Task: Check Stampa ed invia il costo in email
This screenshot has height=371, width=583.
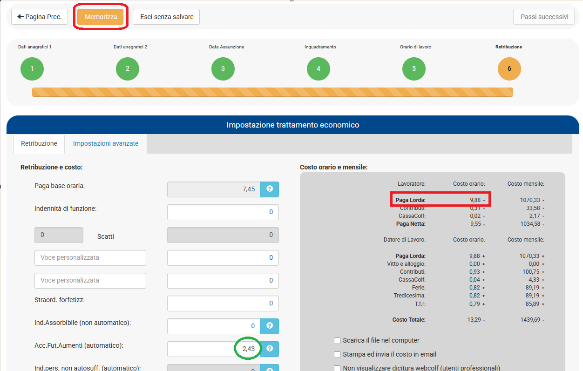Action: tap(337, 355)
